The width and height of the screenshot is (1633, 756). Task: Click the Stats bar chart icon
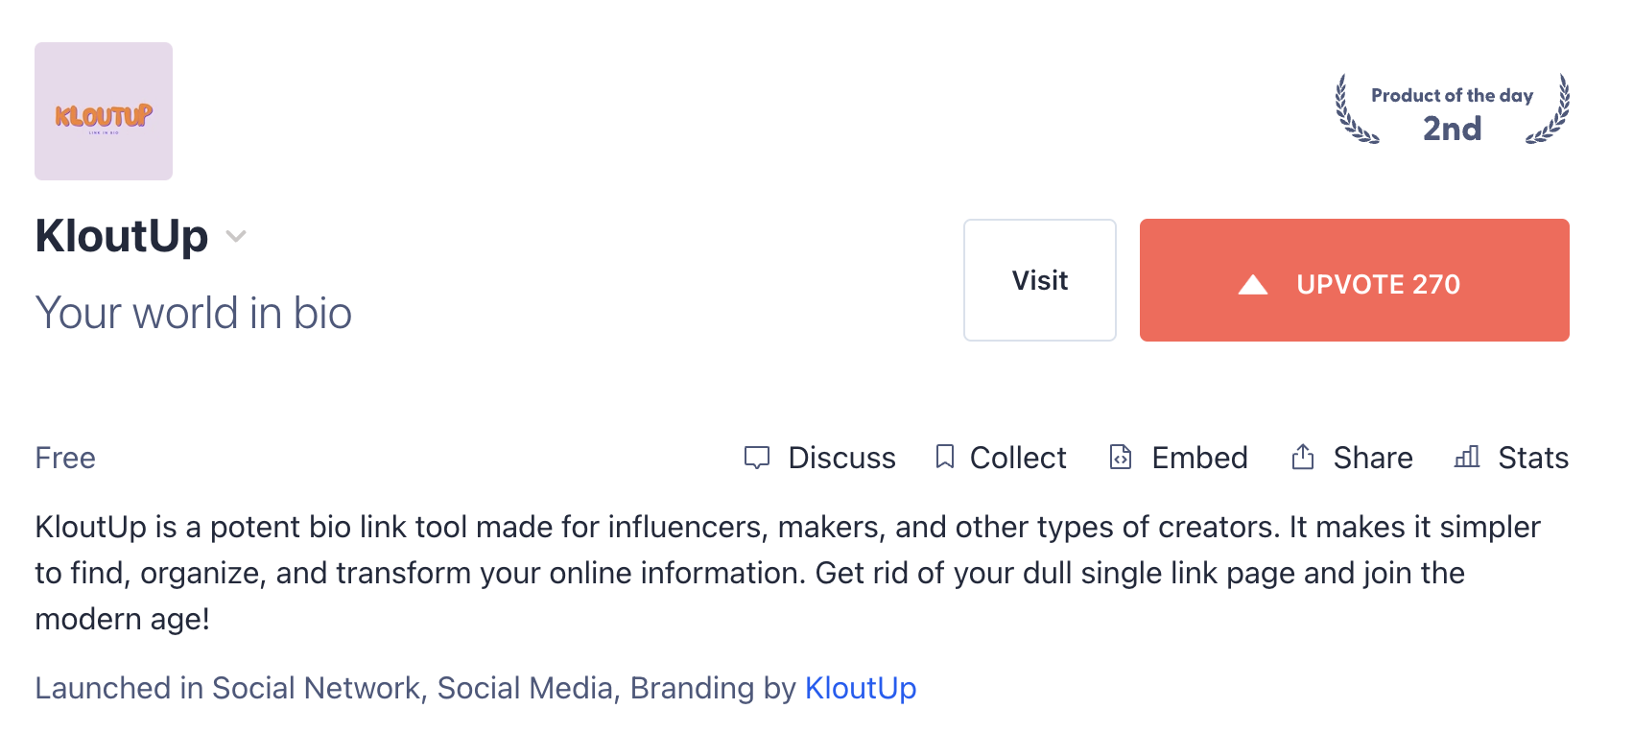click(x=1467, y=457)
